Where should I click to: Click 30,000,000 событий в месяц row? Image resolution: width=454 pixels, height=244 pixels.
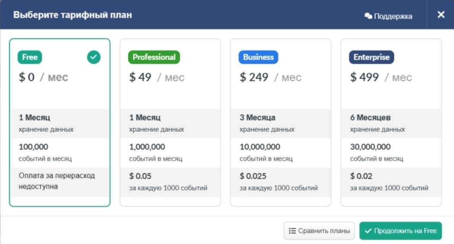(391, 153)
